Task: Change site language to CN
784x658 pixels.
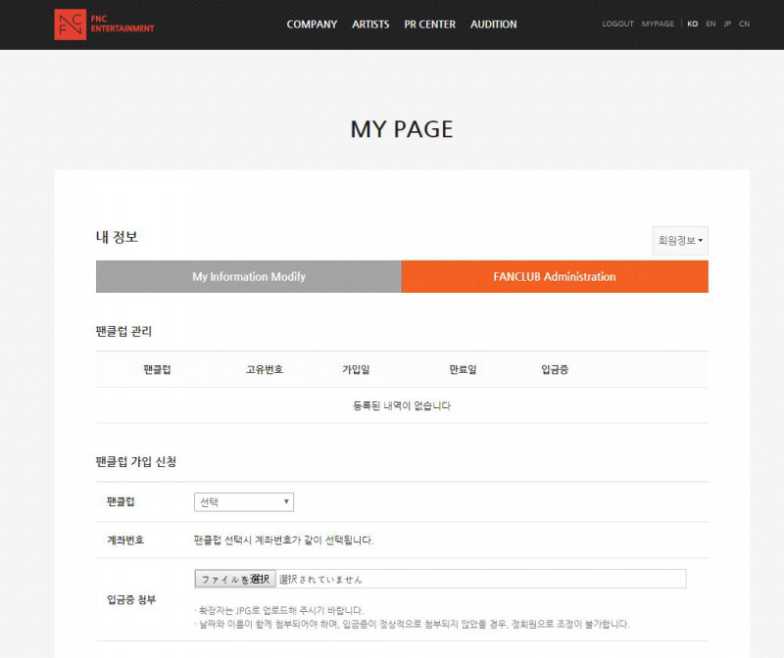Action: pos(745,23)
